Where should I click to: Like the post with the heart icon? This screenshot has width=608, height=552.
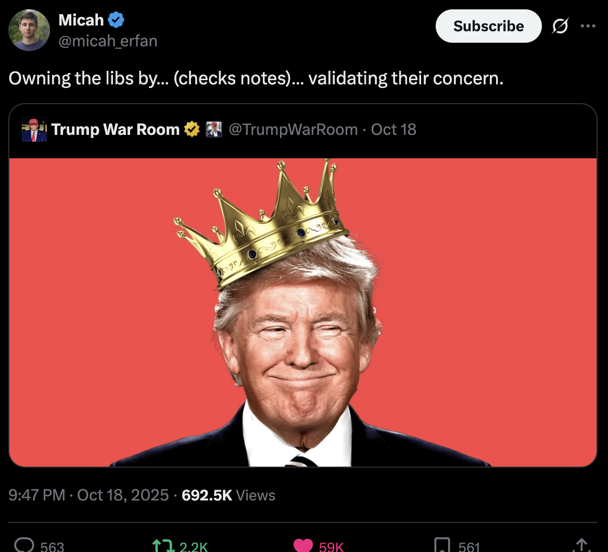303,545
